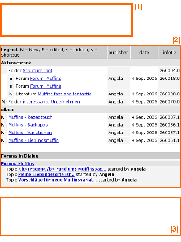Open the Muffins - Rezeptbuch album
Screen dimensions: 181x242
(x=30, y=117)
